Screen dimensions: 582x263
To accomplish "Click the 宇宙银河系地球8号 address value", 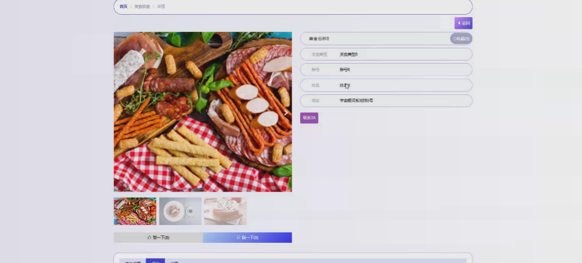I will pos(357,100).
